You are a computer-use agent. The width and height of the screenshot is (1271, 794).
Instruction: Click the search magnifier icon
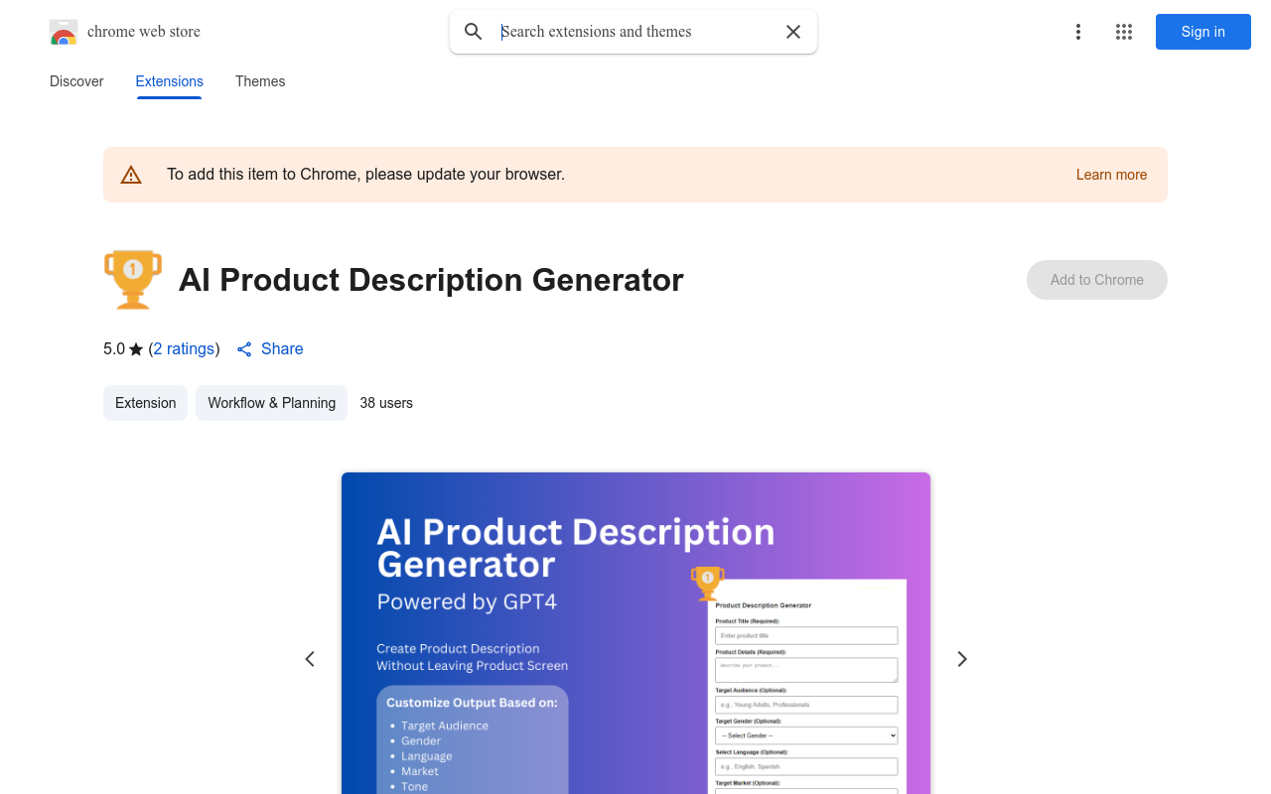coord(474,32)
